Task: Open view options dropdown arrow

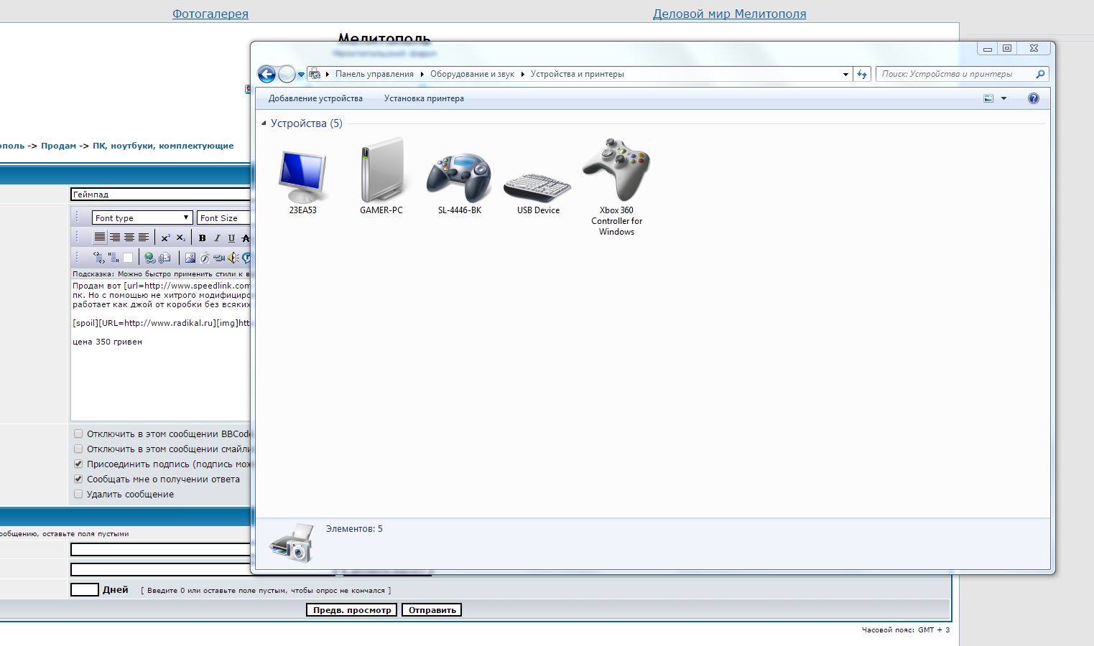Action: point(1003,98)
